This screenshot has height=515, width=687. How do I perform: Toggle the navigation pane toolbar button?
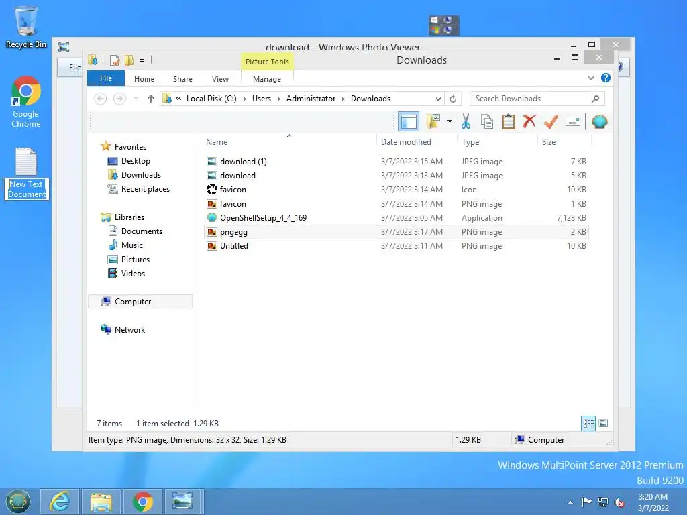coord(409,122)
